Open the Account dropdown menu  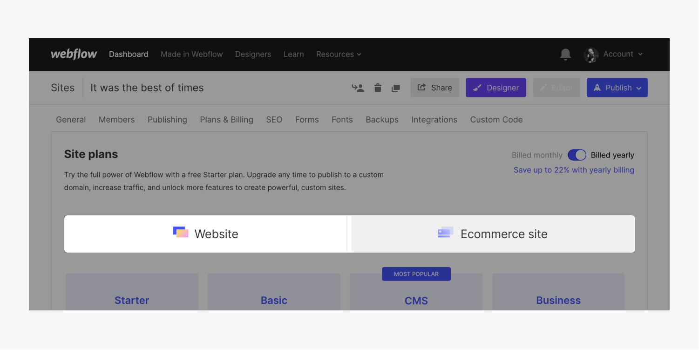pyautogui.click(x=623, y=54)
